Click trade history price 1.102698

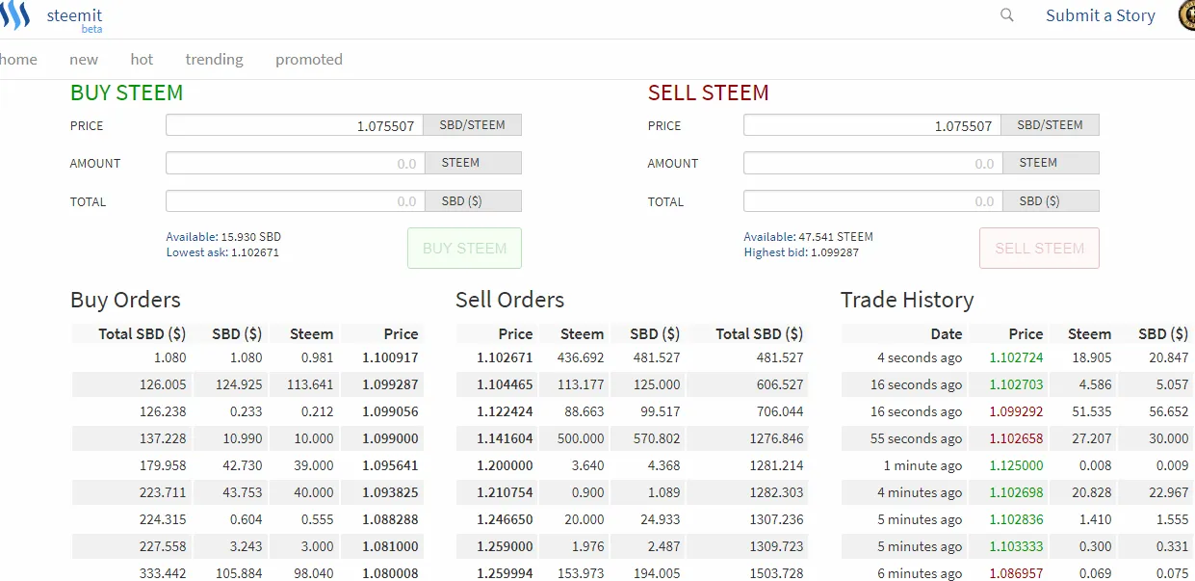(x=1017, y=492)
